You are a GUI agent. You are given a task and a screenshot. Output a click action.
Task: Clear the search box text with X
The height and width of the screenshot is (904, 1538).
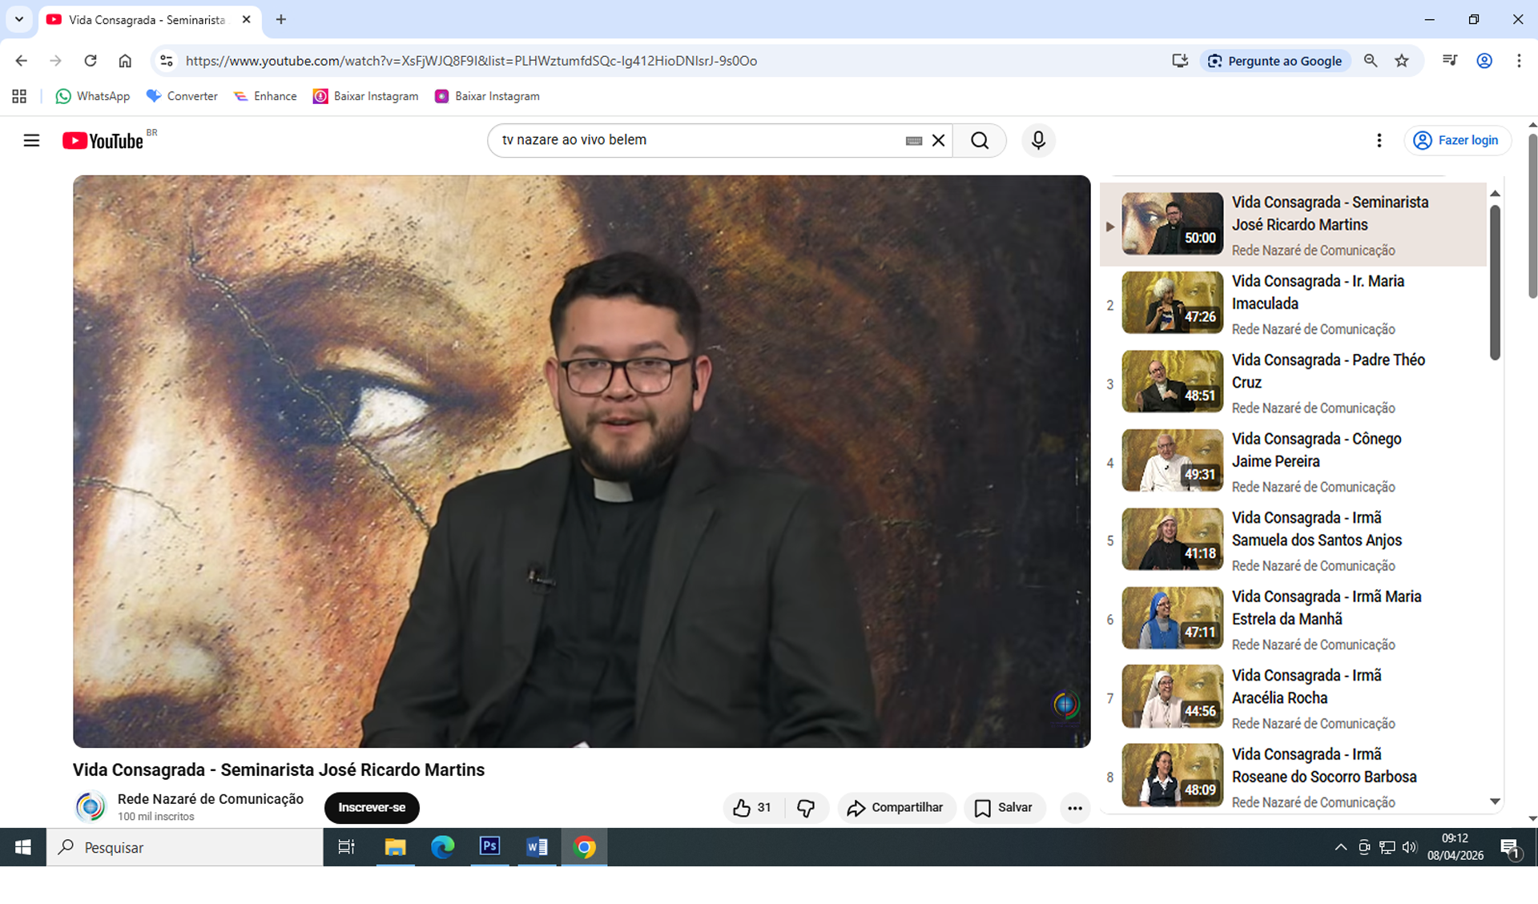pos(939,141)
